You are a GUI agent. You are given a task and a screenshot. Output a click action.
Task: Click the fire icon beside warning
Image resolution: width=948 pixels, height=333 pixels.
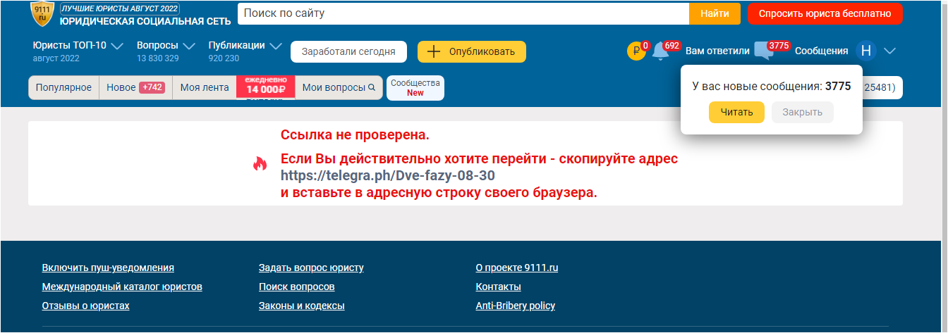point(260,164)
